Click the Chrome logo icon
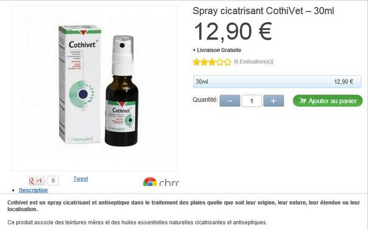Screen dimensions: 368x230 click(x=150, y=182)
